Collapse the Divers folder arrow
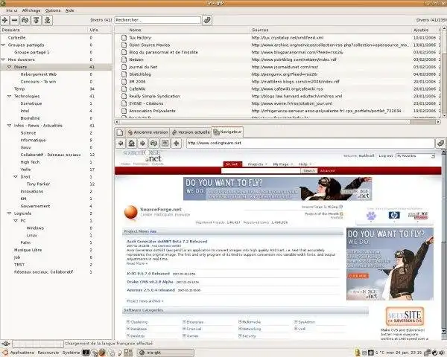Image resolution: width=447 pixels, height=357 pixels. tap(10, 67)
